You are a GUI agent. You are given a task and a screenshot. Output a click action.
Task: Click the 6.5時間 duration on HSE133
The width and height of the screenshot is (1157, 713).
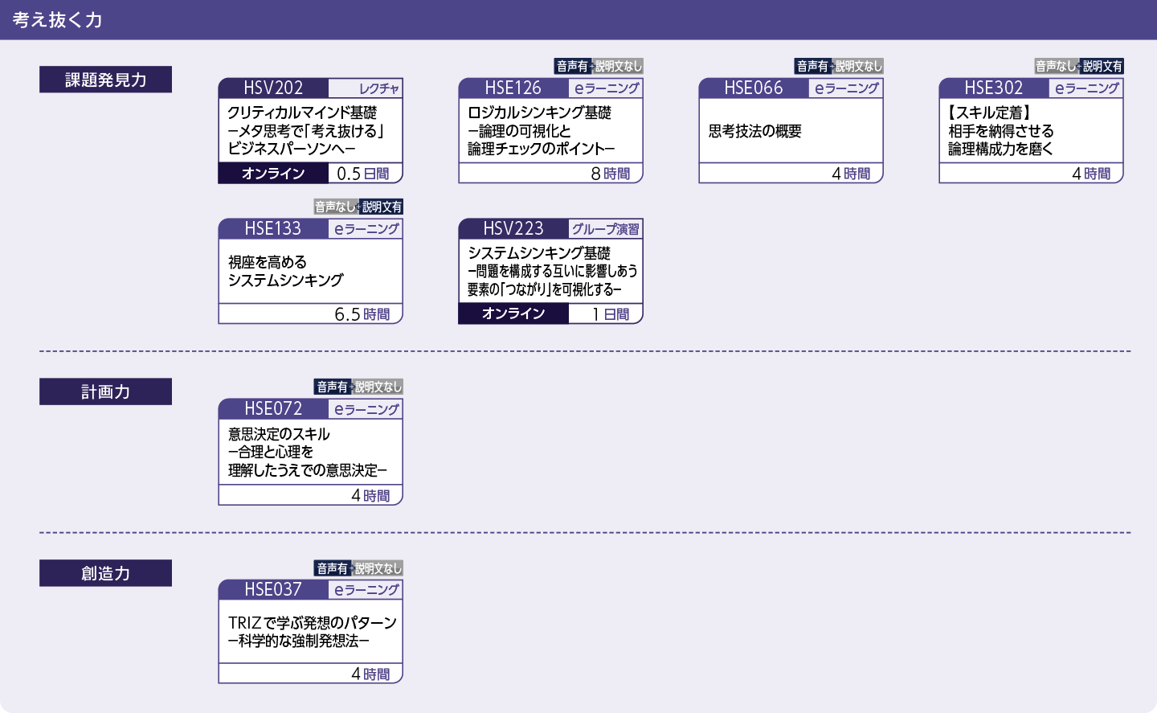362,314
